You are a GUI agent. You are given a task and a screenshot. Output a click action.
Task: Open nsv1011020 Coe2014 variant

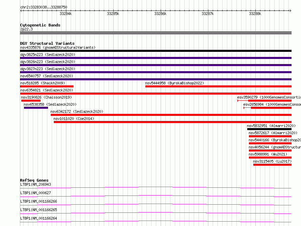tap(74, 119)
